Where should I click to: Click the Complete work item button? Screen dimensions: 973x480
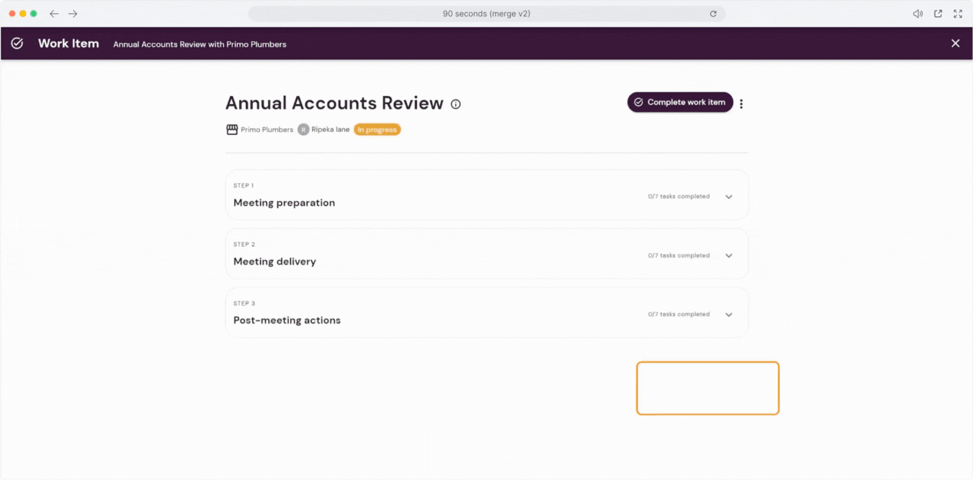point(680,102)
